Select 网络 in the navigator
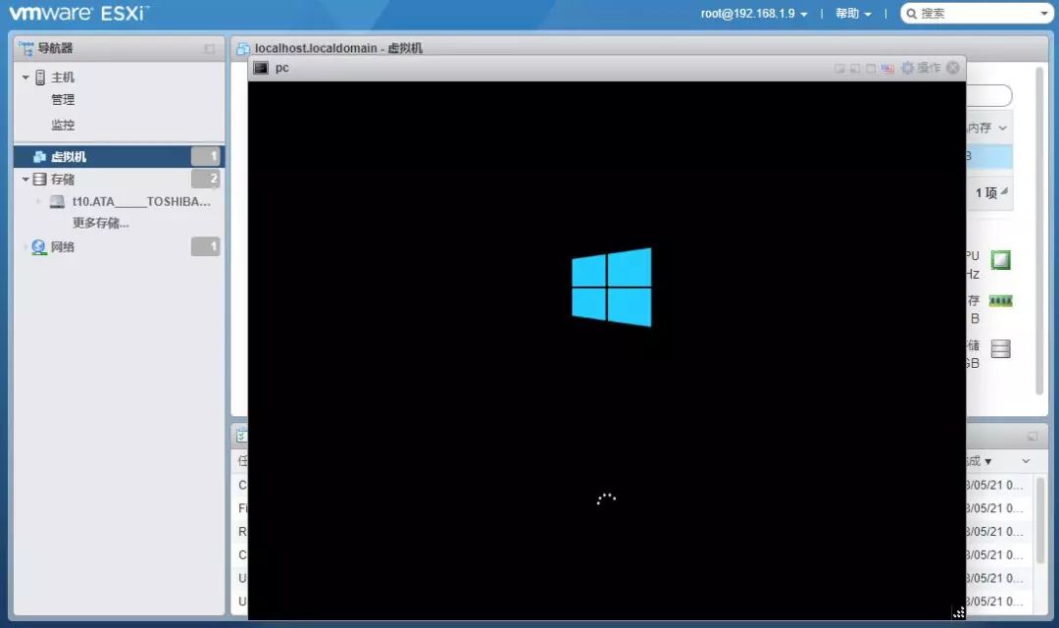 pyautogui.click(x=63, y=246)
